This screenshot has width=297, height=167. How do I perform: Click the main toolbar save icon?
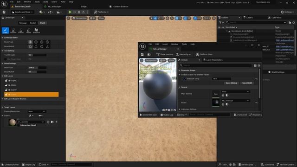click(4, 12)
